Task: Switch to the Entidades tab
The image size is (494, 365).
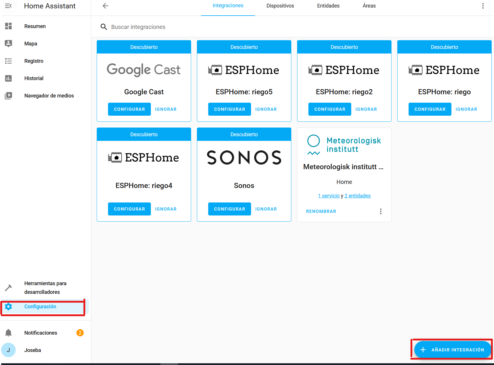Action: click(328, 6)
